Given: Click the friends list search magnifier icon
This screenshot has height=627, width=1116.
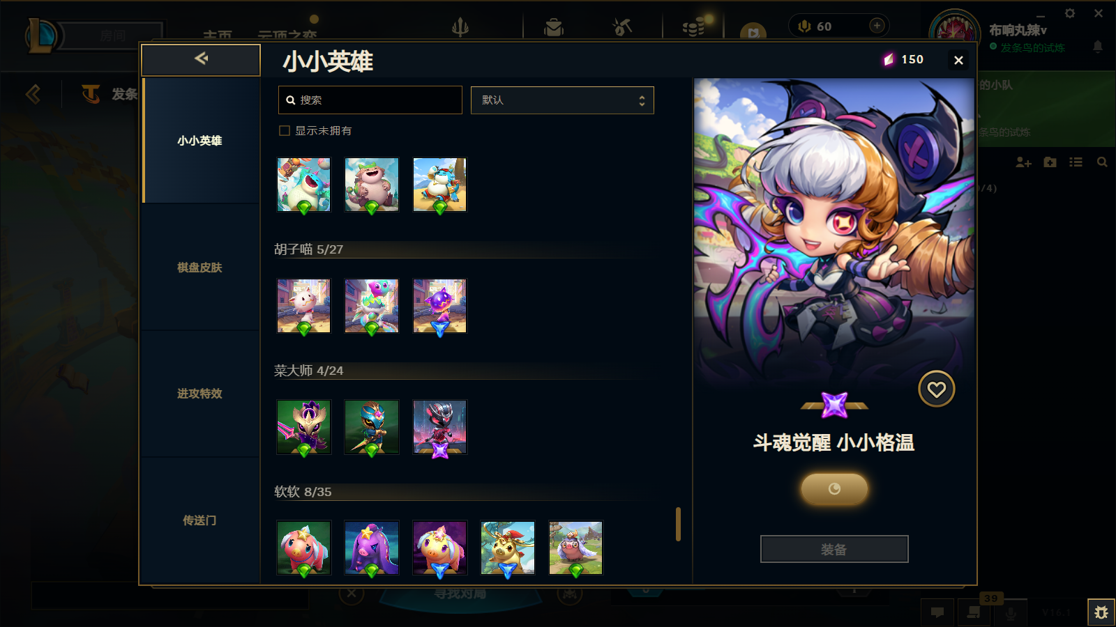Looking at the screenshot, I should coord(1102,162).
